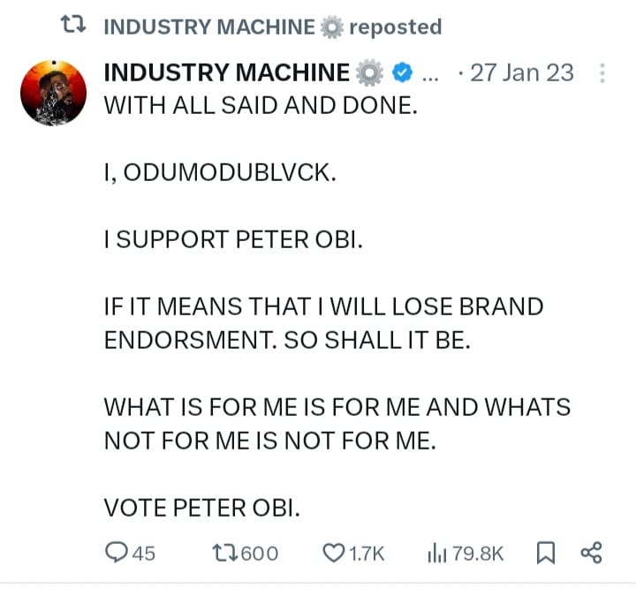Click the "VOTE PETER OBI." text line
Viewport: 636px width, 589px height.
click(202, 507)
